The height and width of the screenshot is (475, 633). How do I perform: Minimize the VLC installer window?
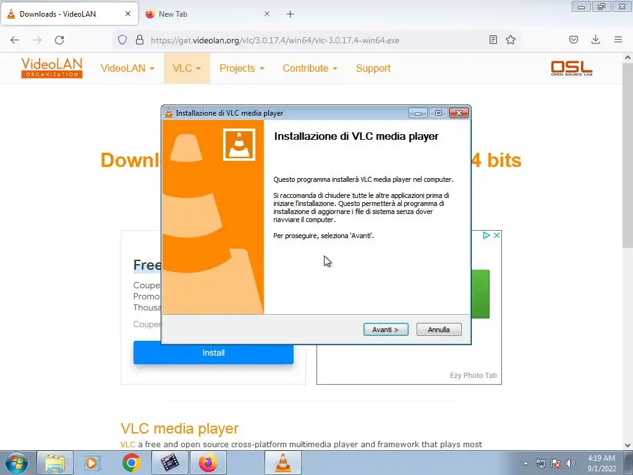pos(418,113)
